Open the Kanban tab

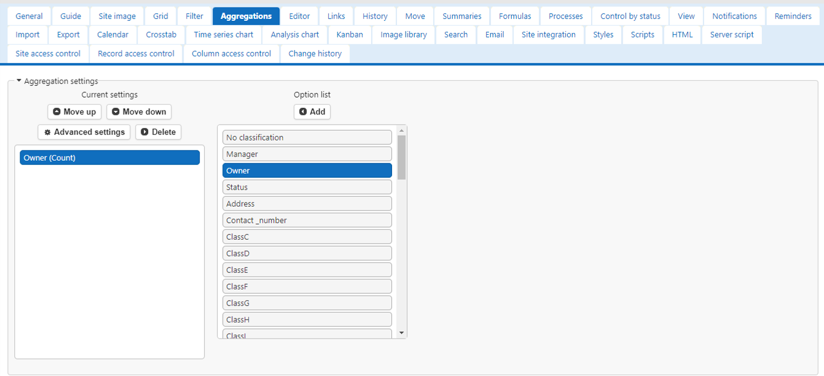coord(350,34)
